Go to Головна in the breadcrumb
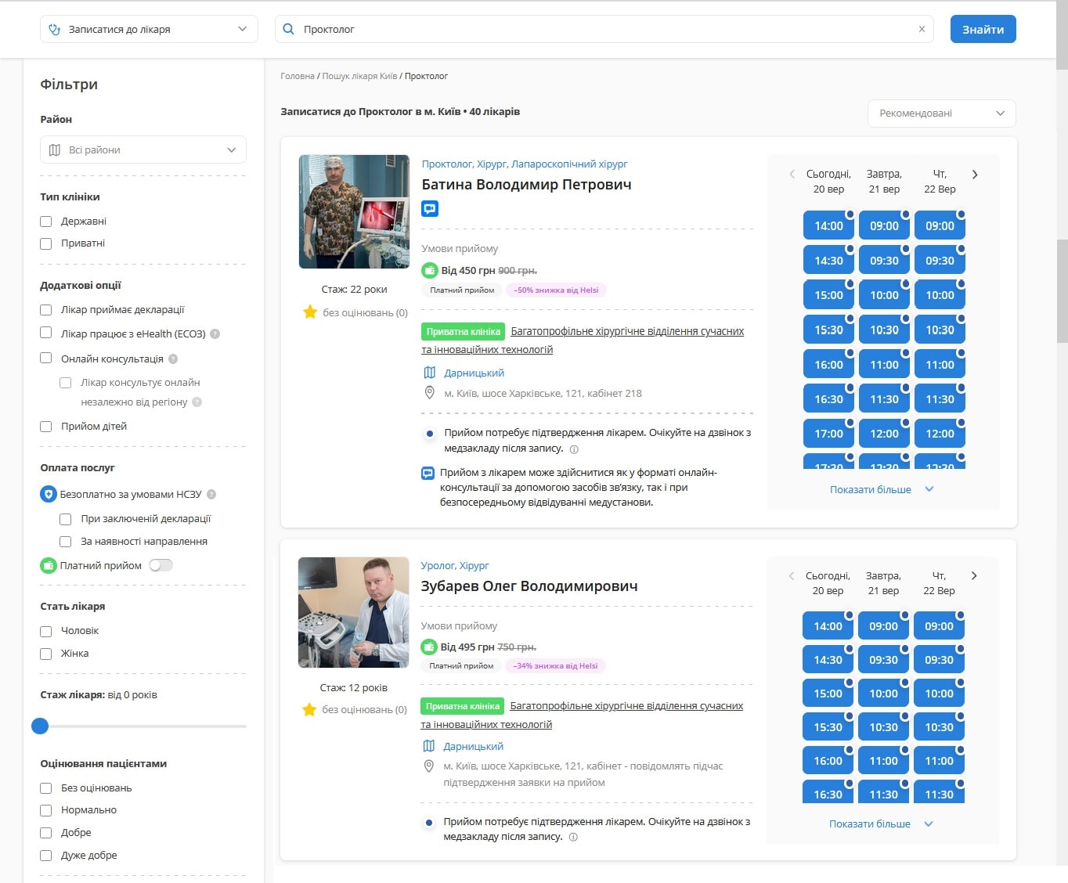 click(298, 76)
